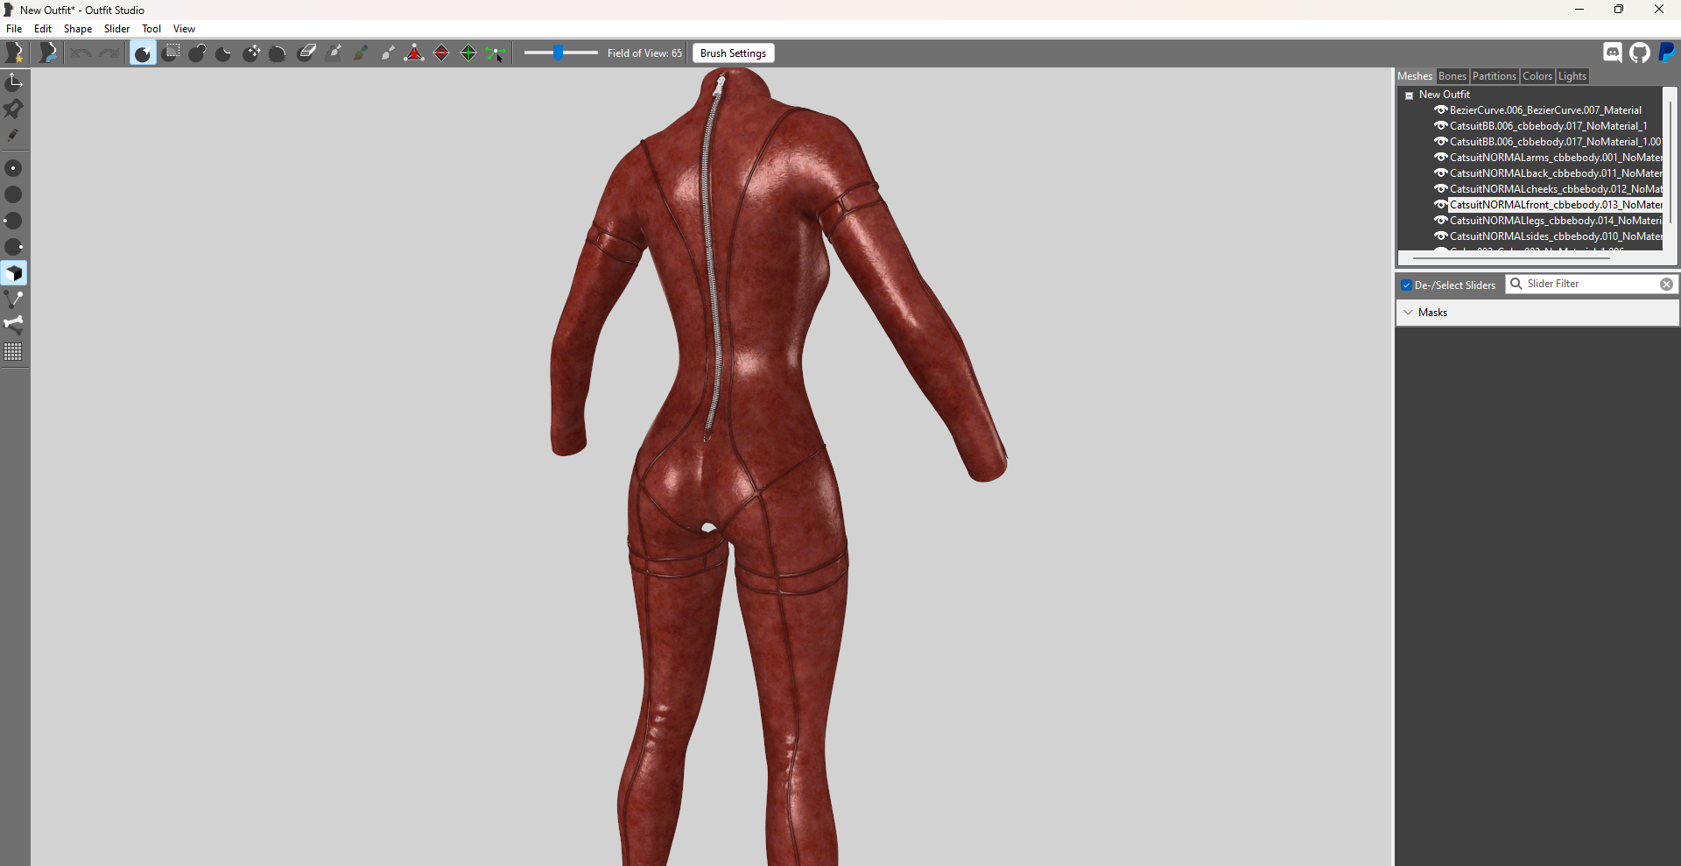This screenshot has width=1681, height=866.
Task: Select the Move brush with four arrows
Action: 251,53
